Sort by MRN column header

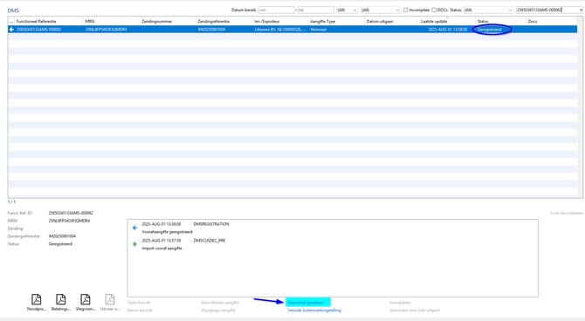tap(90, 21)
